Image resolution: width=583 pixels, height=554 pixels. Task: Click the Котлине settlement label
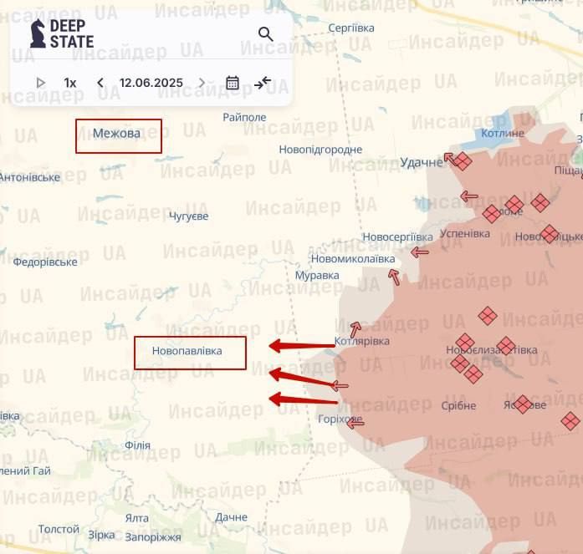point(504,133)
